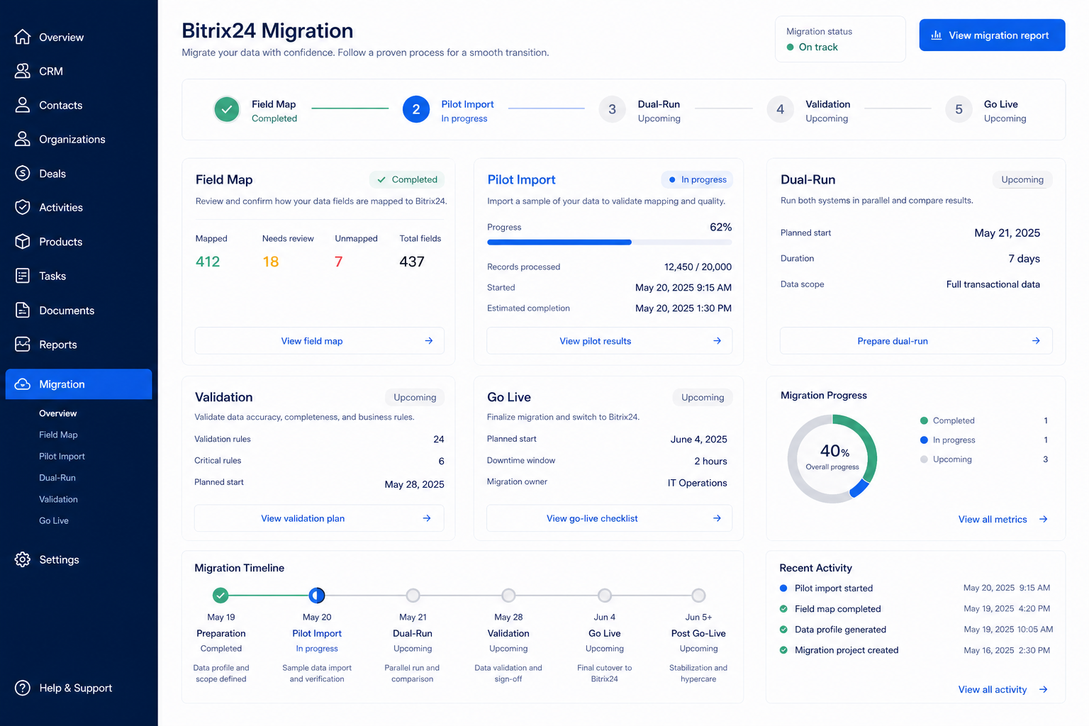Click the Jun 4 Go Live timeline marker
Viewport: 1089px width, 726px height.
coord(605,596)
